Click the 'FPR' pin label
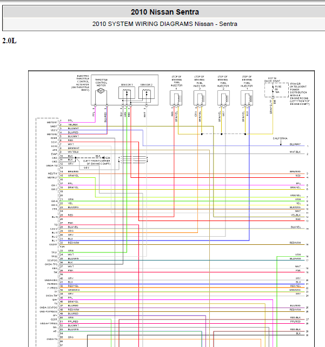Viewport: 325px width, 347px height. (55, 209)
